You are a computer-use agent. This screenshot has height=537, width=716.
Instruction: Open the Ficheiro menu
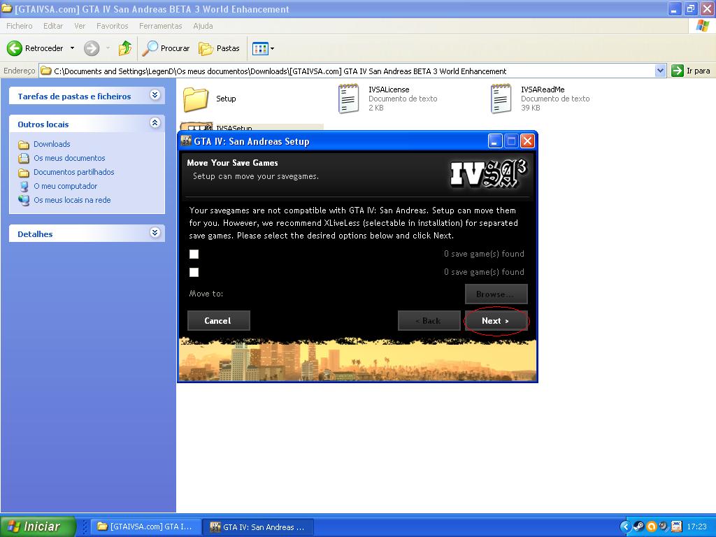(19, 26)
